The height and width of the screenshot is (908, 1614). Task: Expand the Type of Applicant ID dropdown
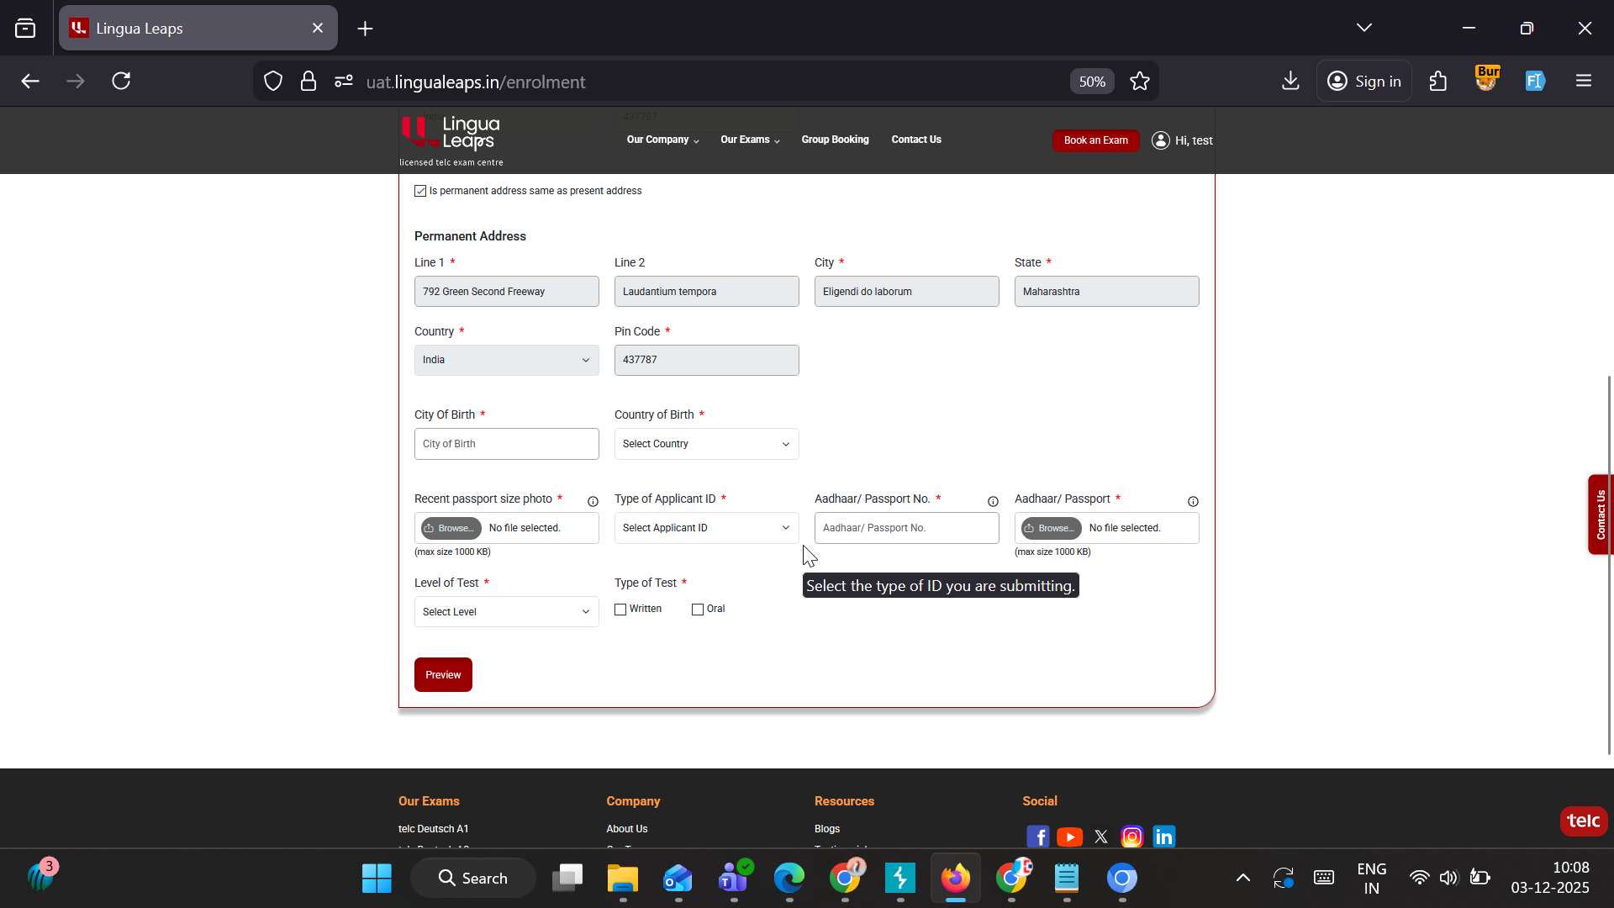(x=706, y=528)
